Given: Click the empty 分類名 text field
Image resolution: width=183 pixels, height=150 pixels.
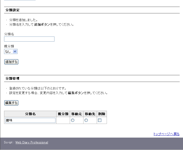Looking at the screenshot, I should 29,39.
